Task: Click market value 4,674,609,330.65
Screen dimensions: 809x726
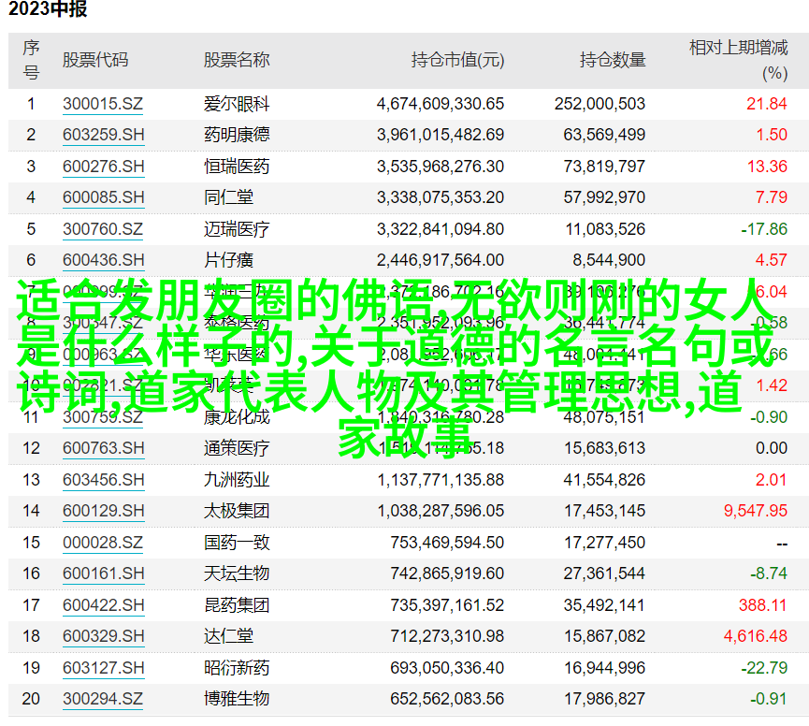Action: pyautogui.click(x=441, y=104)
